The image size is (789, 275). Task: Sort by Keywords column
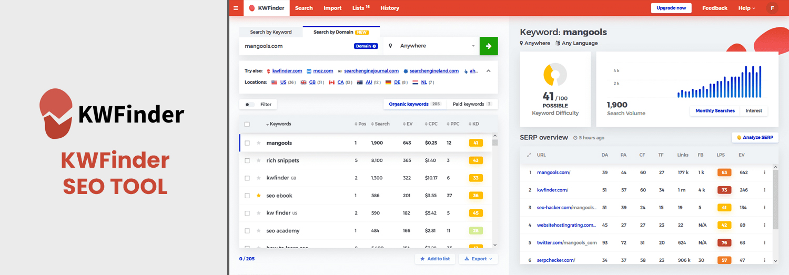click(x=279, y=124)
